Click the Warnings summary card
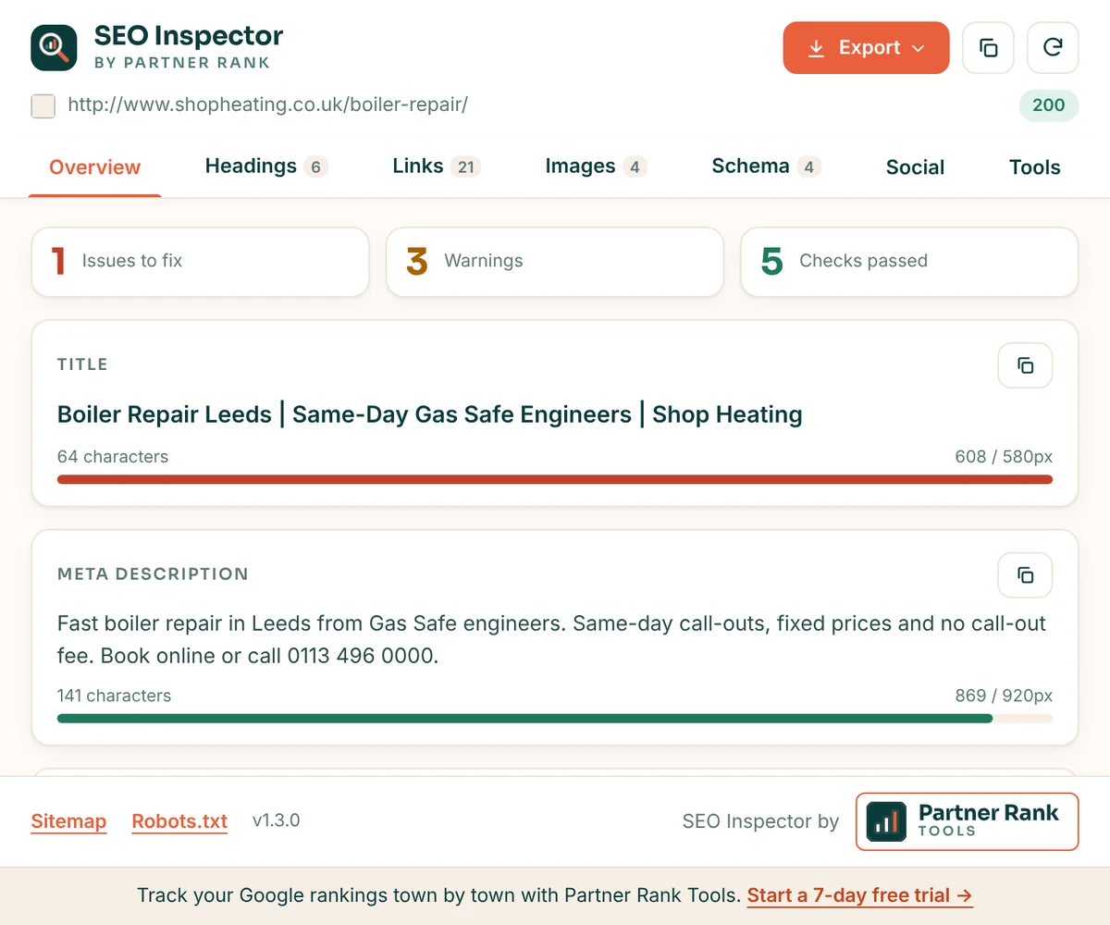This screenshot has height=925, width=1110. point(555,262)
